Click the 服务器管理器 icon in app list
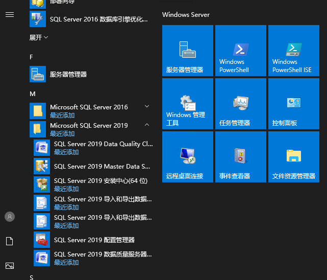Screen dimensions: 327x280 tap(38, 74)
